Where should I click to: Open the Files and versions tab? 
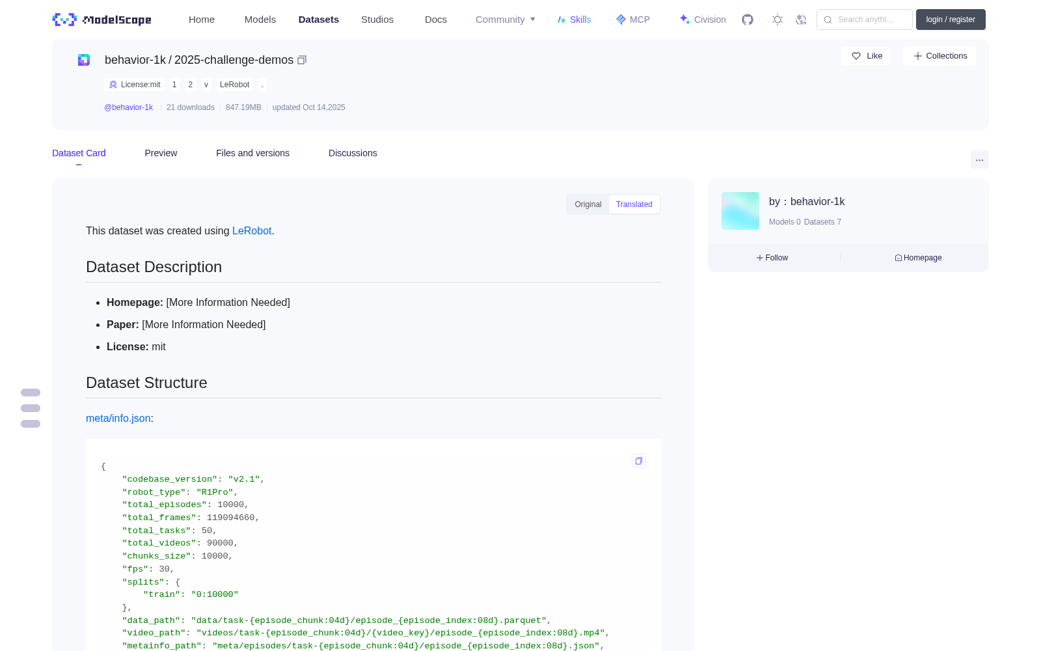click(x=252, y=153)
